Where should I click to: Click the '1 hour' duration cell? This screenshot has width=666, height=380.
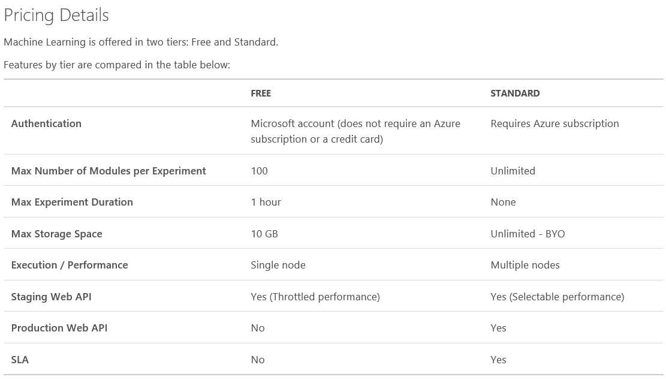pyautogui.click(x=266, y=202)
